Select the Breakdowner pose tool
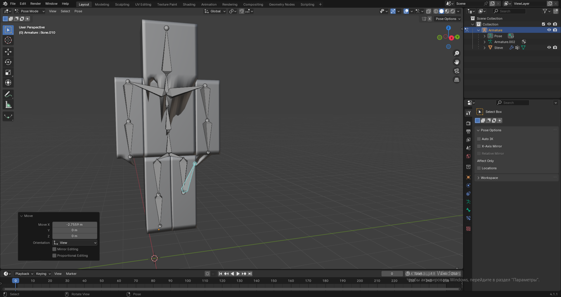Viewport: 561px width, 297px height. tap(8, 116)
